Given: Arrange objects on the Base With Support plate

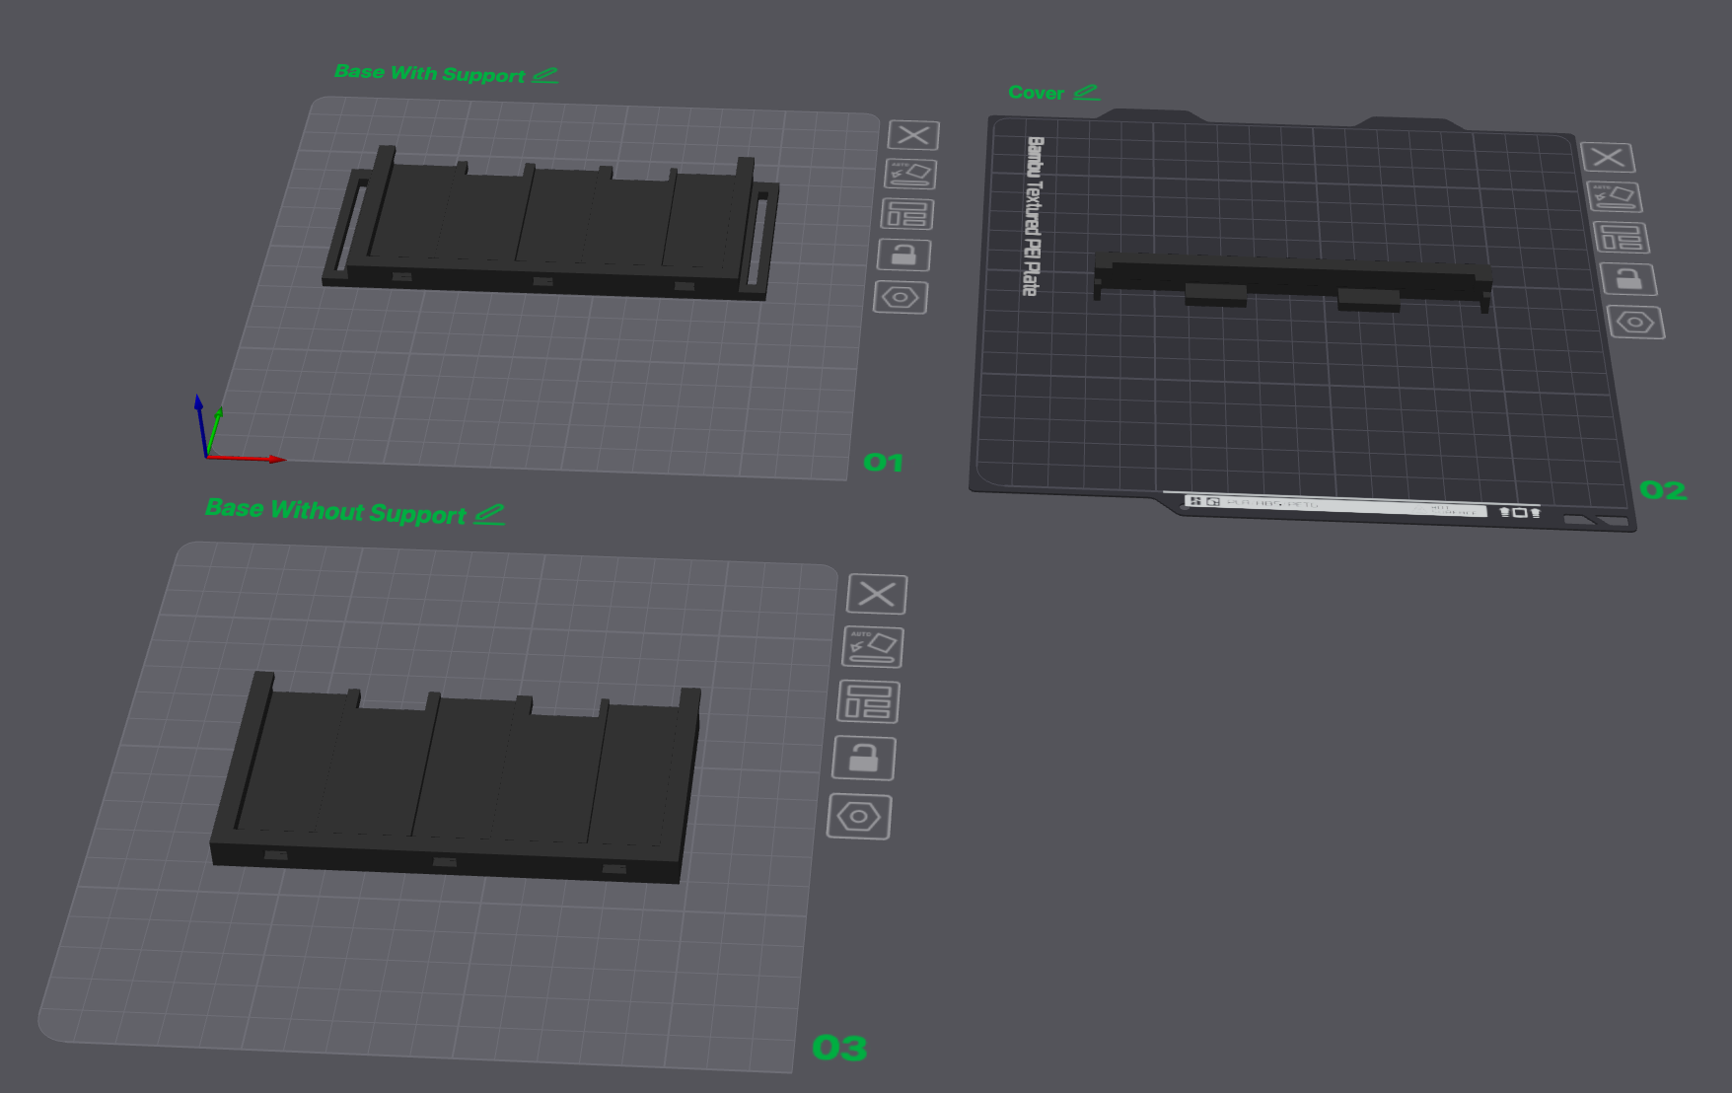Looking at the screenshot, I should coord(906,214).
